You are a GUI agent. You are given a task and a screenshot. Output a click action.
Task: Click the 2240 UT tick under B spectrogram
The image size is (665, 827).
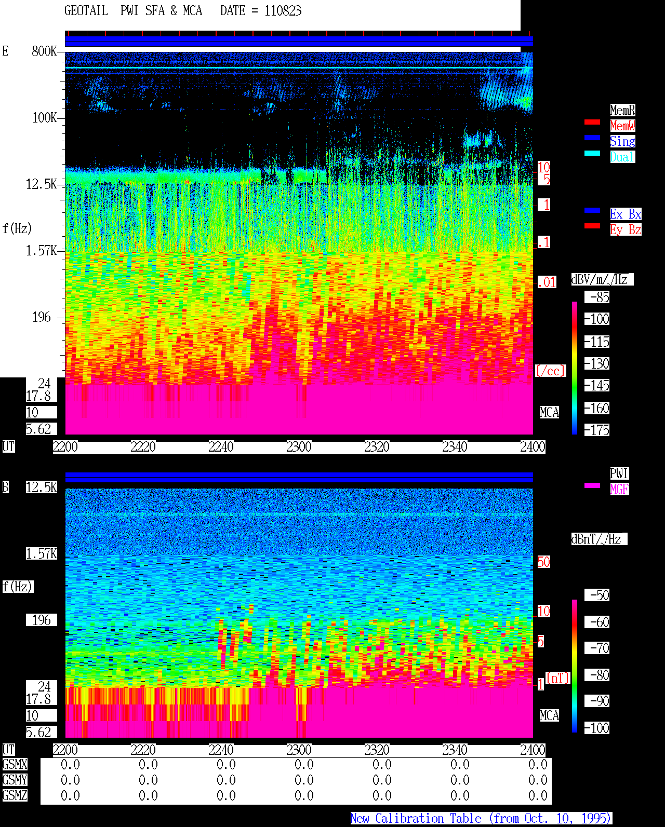(x=221, y=750)
